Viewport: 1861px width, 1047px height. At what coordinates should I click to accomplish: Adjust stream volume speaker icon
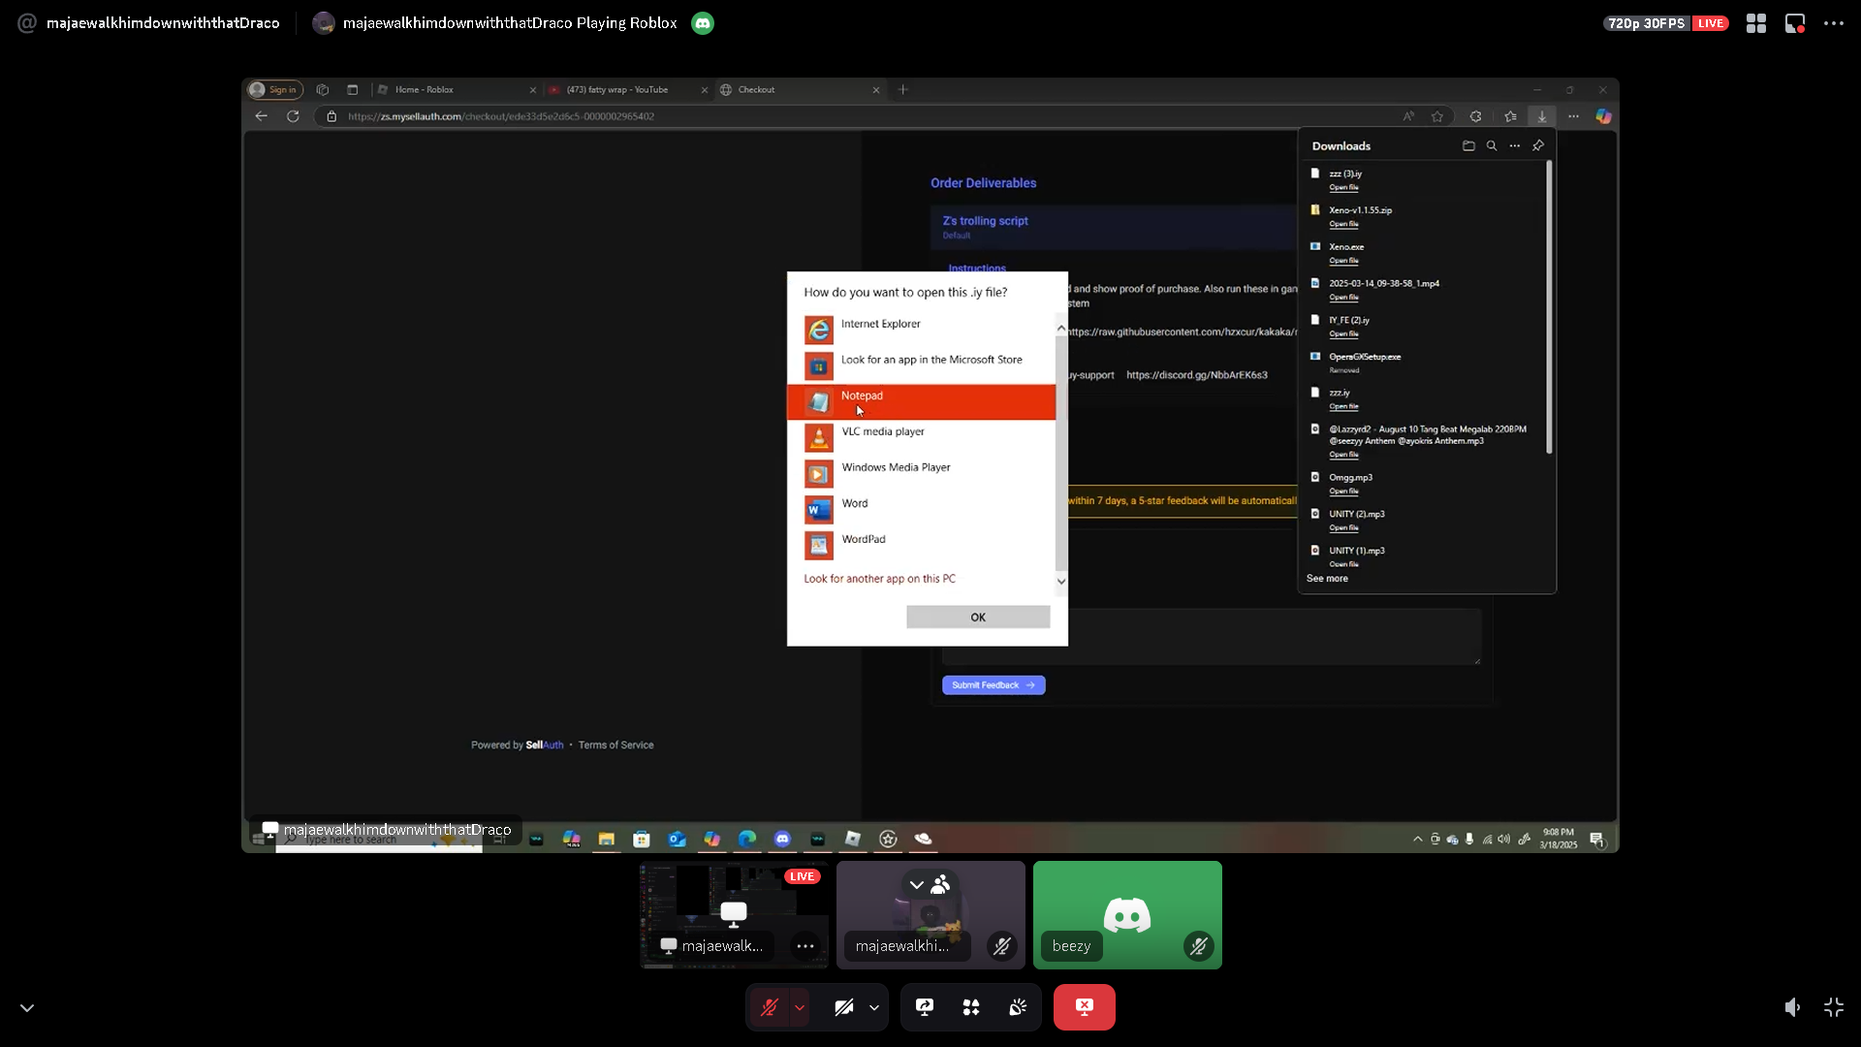tap(1792, 1007)
